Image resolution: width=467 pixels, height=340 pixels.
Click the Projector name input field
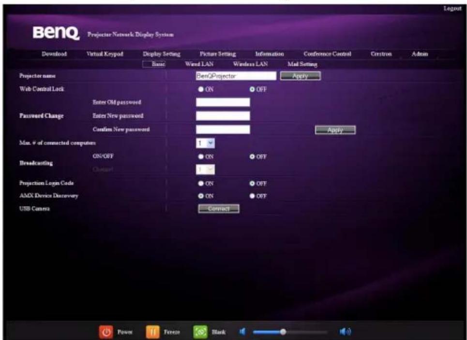(x=236, y=76)
